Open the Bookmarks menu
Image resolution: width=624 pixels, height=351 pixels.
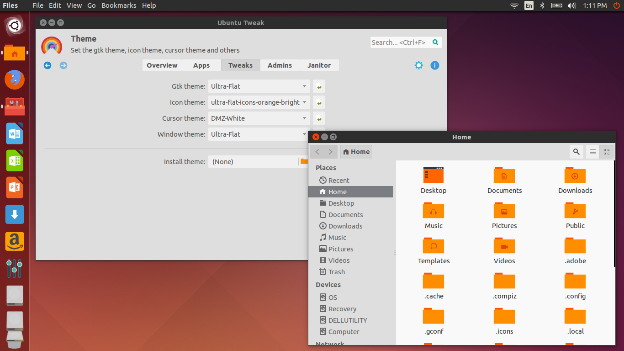(119, 5)
